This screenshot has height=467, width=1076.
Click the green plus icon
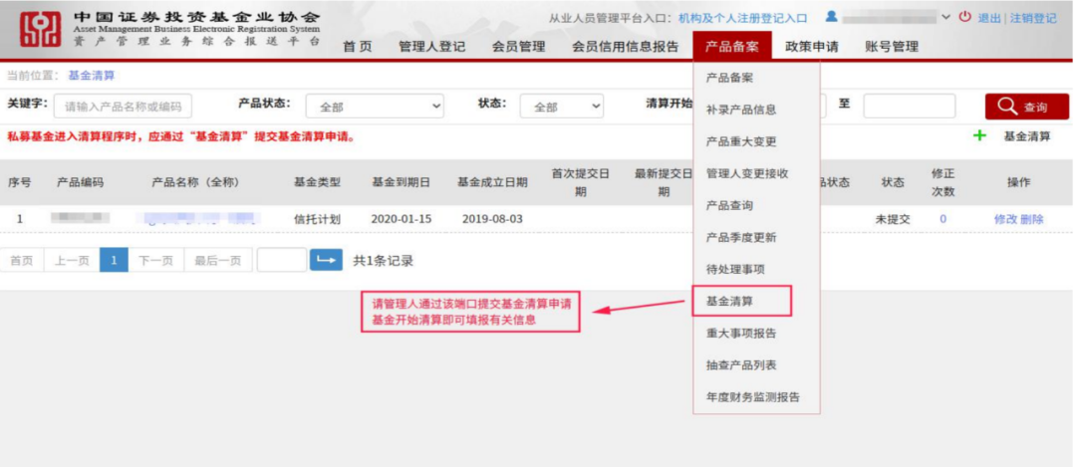pos(979,135)
